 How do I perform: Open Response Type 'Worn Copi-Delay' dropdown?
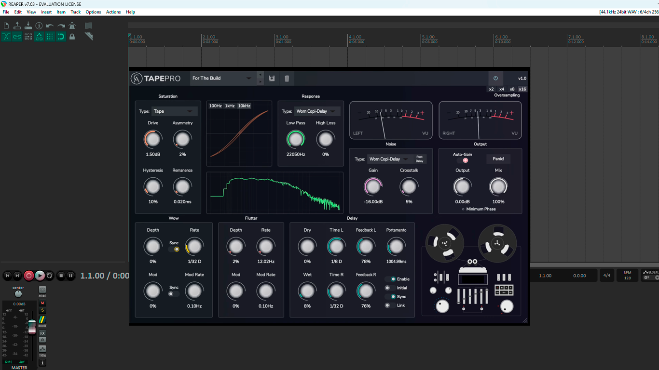coord(317,111)
